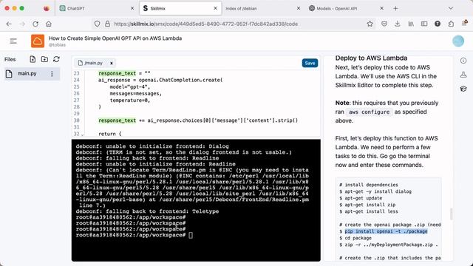The width and height of the screenshot is (473, 266).
Task: Click the graduation cap icon in sidebar
Action: pos(463,89)
